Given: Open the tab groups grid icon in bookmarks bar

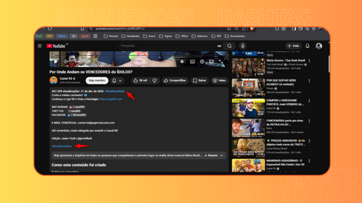Looking at the screenshot, I should click(95, 36).
